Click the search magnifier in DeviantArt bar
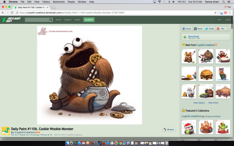Viewport: 234px width, 146px height. pyautogui.click(x=51, y=20)
